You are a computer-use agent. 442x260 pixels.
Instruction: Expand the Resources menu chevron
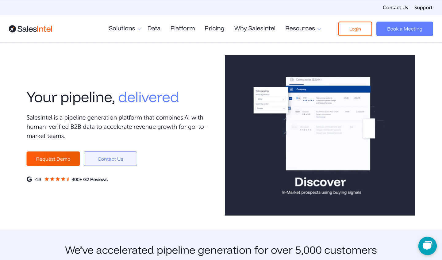tap(319, 29)
